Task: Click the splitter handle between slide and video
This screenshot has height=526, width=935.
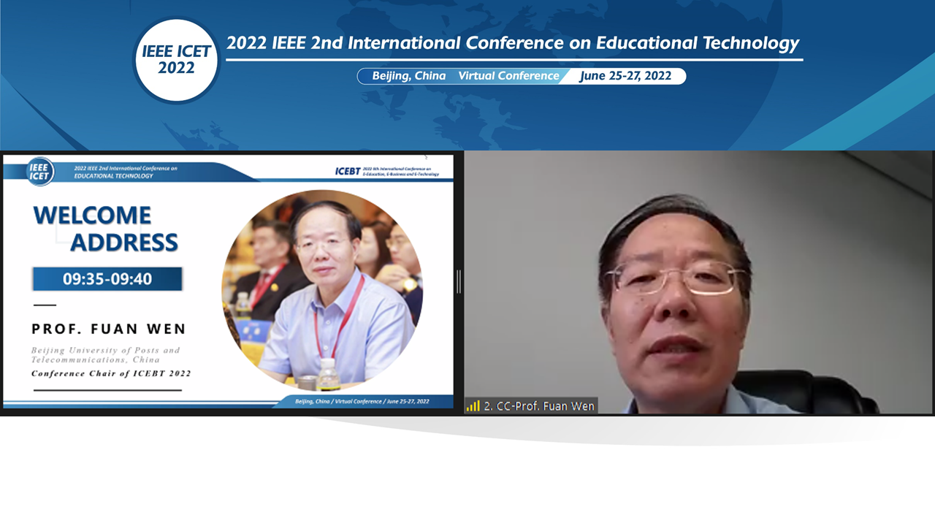Action: click(459, 282)
